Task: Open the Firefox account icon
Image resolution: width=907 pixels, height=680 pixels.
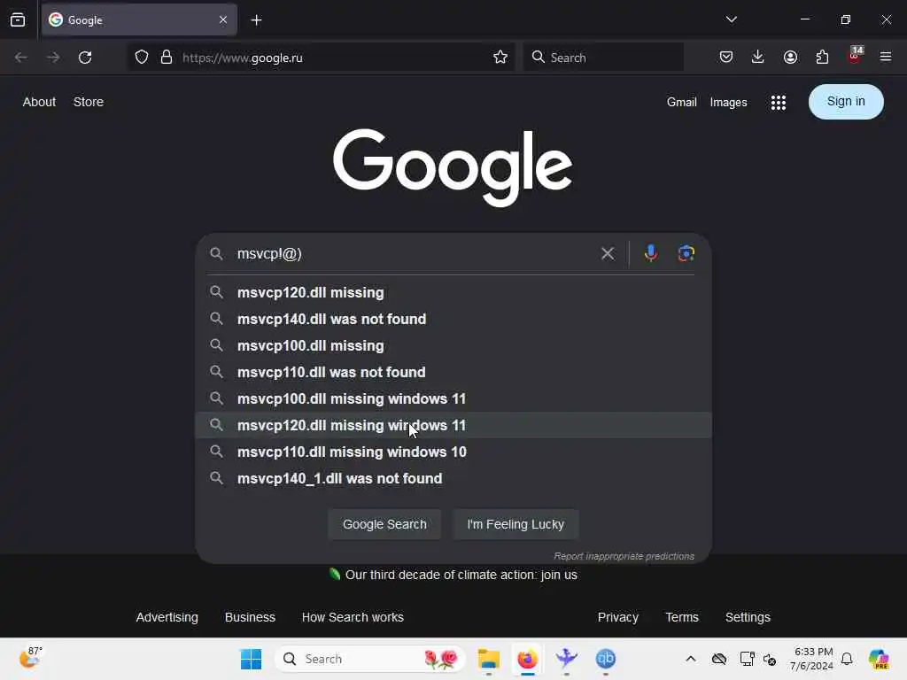Action: (790, 58)
